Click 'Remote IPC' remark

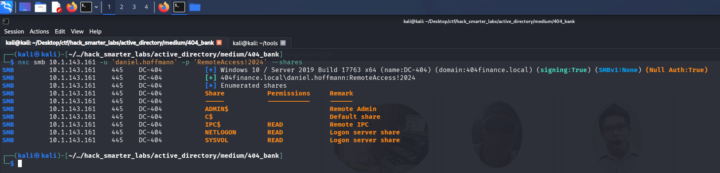pos(349,125)
